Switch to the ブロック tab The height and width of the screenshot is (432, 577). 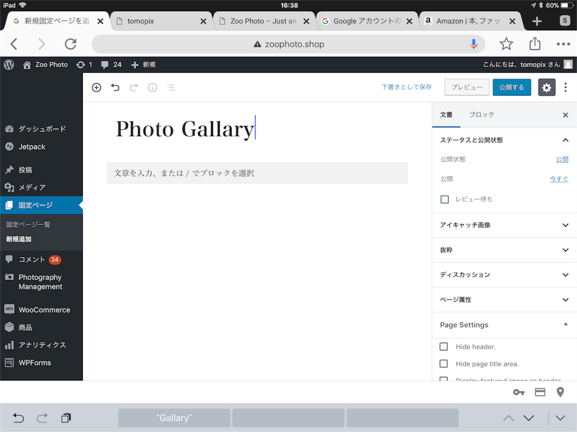(482, 115)
